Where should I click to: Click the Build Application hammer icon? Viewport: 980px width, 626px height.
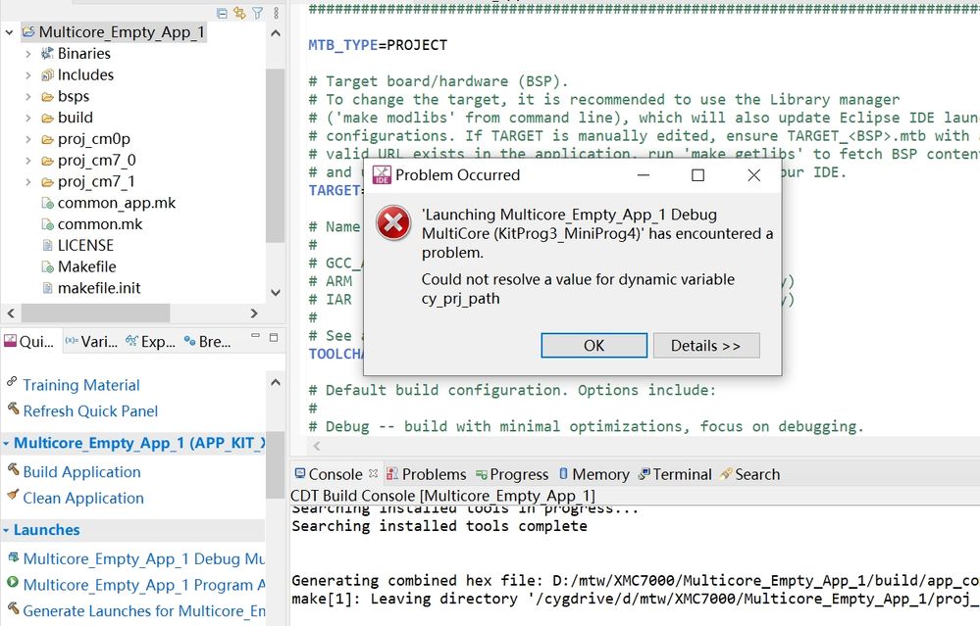13,470
